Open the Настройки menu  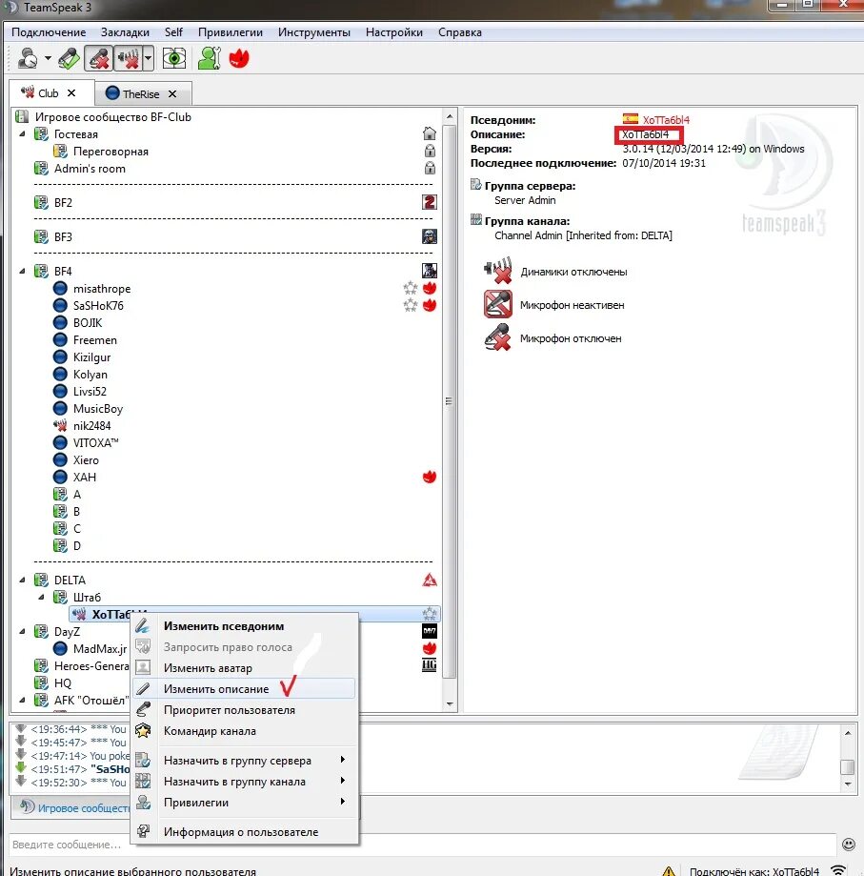[394, 32]
